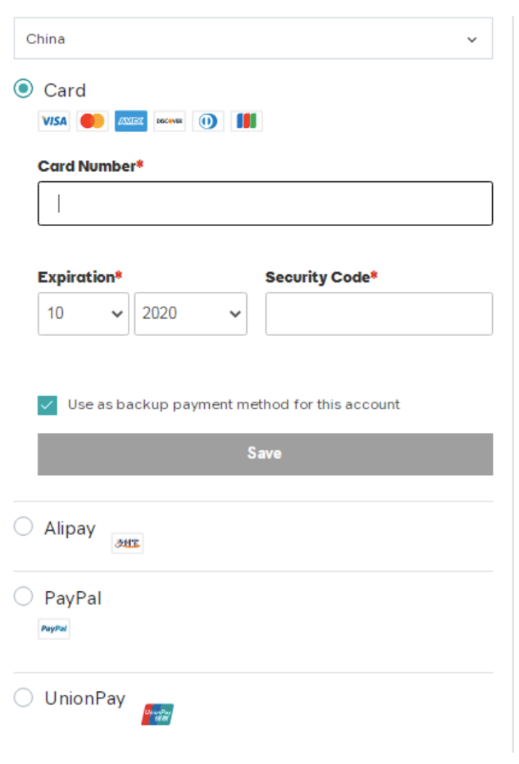Click the Security Code field
This screenshot has width=519, height=764.
tap(379, 314)
